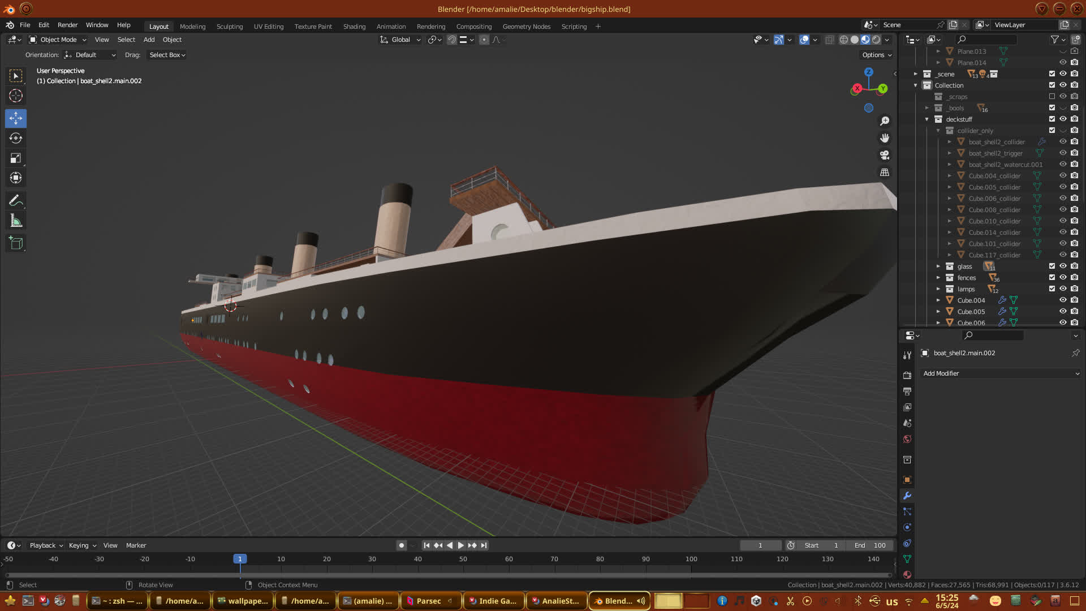1086x611 pixels.
Task: Select the Scale tool
Action: tap(16, 158)
